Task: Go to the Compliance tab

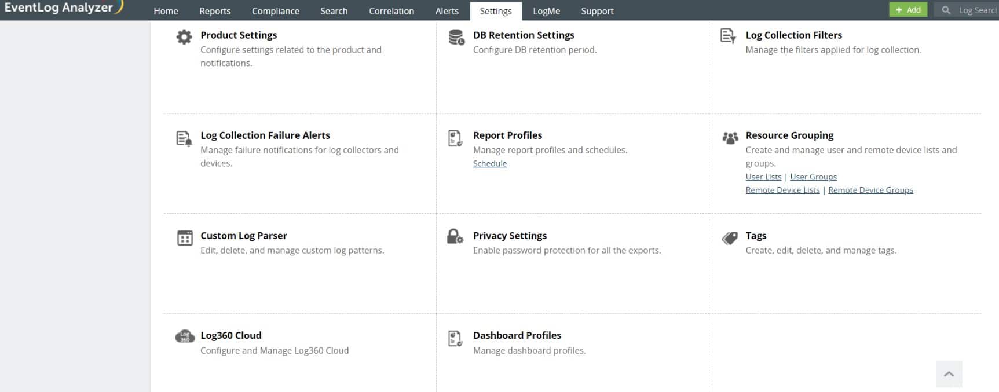Action: (276, 11)
